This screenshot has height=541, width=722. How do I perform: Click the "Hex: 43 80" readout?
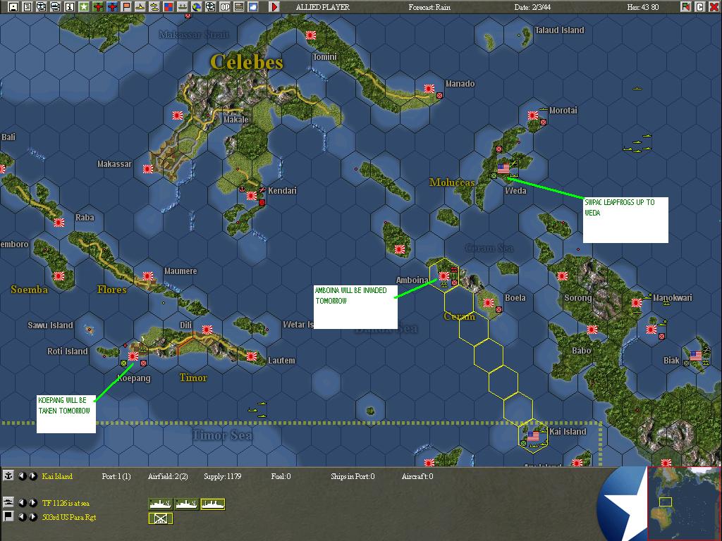click(643, 7)
